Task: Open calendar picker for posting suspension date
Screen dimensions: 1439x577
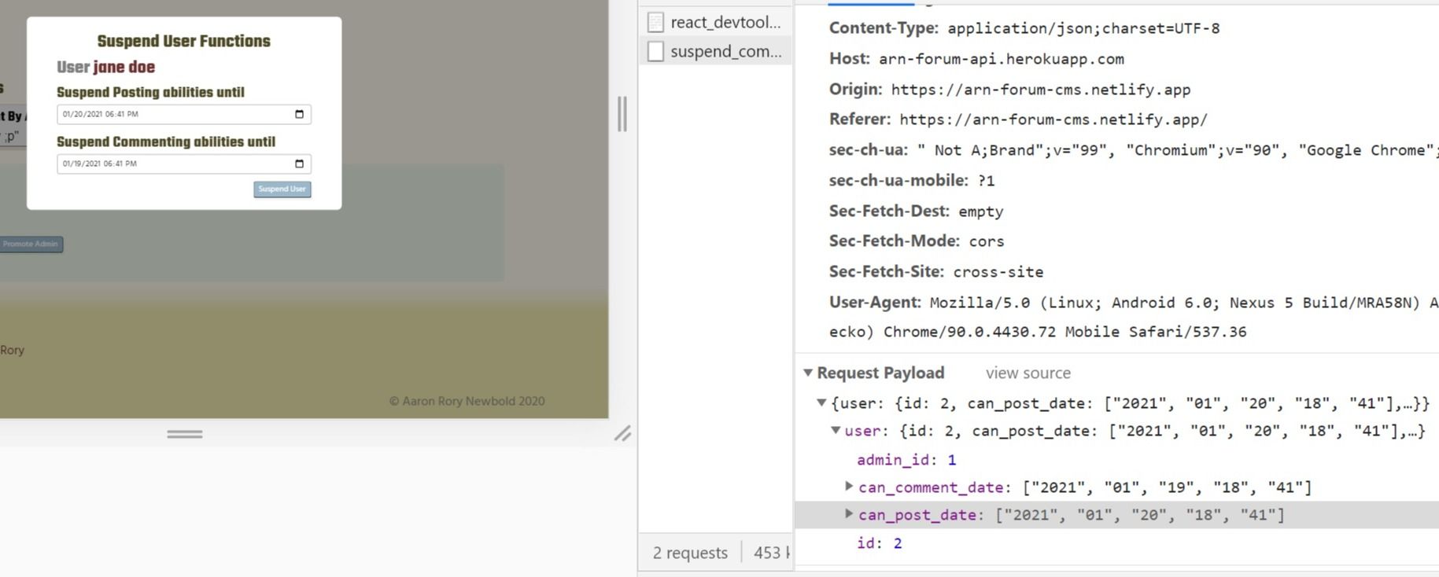Action: point(299,114)
